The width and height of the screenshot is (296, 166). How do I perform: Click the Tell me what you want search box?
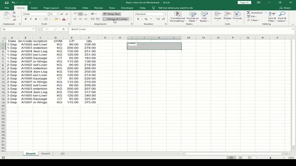pos(175,8)
